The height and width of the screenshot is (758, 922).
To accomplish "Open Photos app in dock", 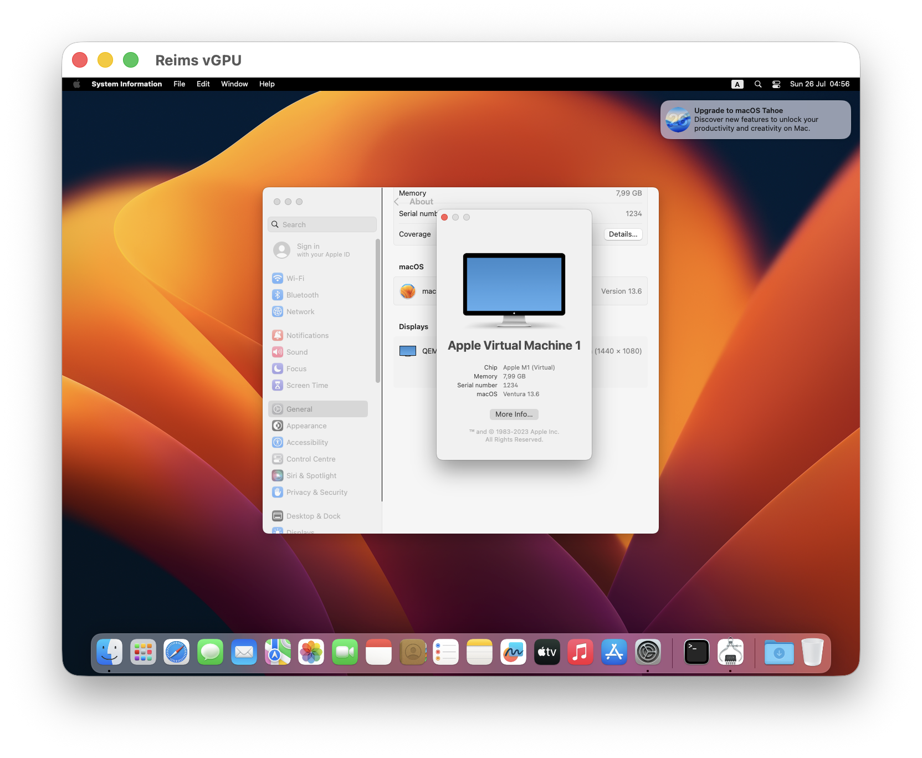I will (311, 652).
